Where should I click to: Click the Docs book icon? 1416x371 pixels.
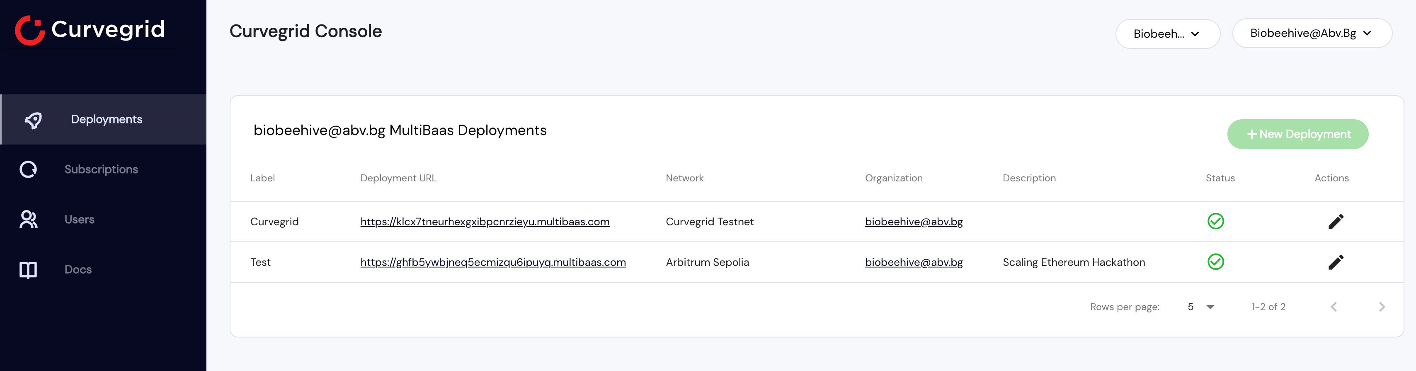pyautogui.click(x=28, y=270)
